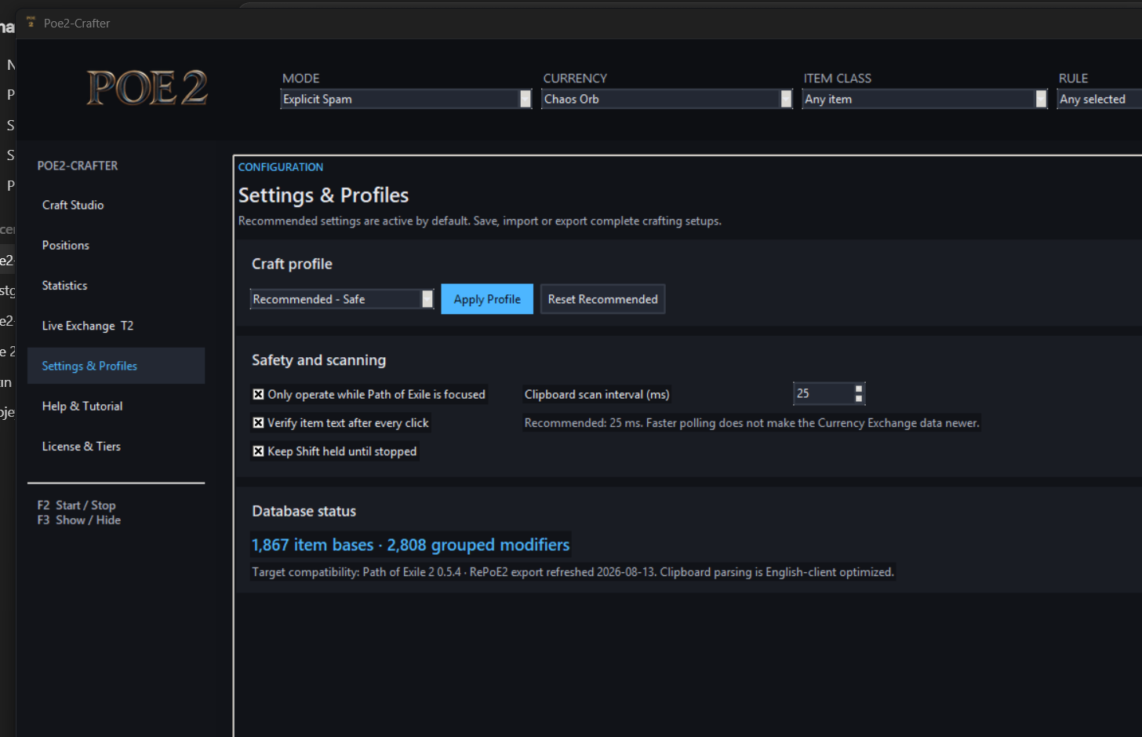Click the Recommended: 25 ms hint text
This screenshot has width=1142, height=737.
pos(751,423)
